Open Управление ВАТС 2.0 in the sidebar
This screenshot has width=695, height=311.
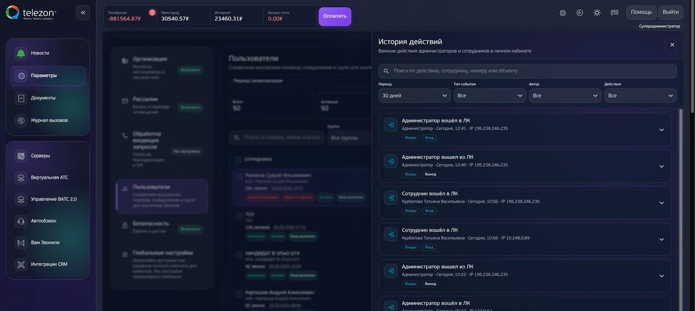click(x=48, y=199)
